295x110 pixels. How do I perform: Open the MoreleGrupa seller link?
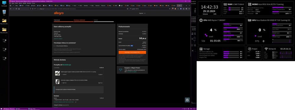(67, 65)
